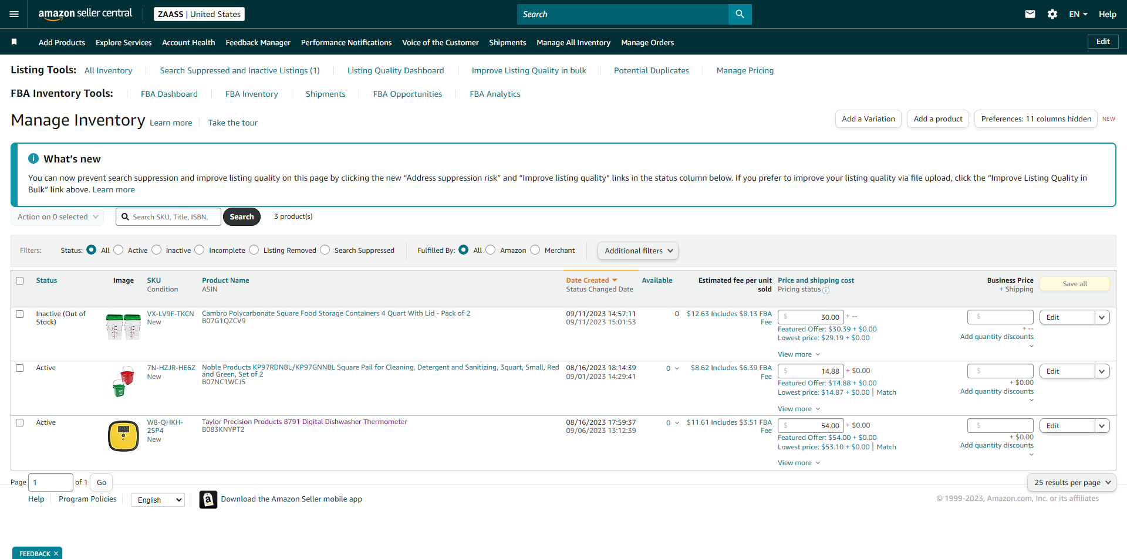Image resolution: width=1127 pixels, height=559 pixels.
Task: Select the Inactive status filter radio
Action: 156,250
